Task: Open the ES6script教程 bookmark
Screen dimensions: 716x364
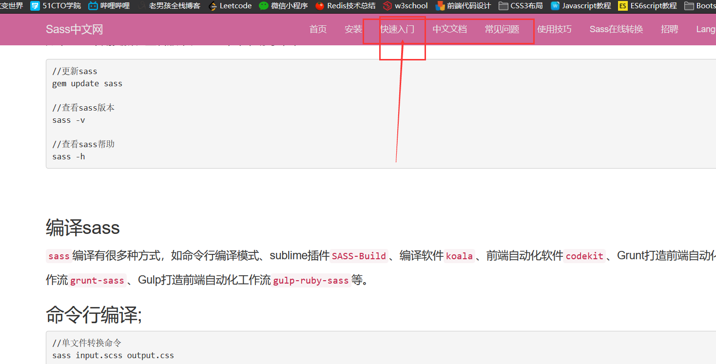Action: [x=647, y=6]
